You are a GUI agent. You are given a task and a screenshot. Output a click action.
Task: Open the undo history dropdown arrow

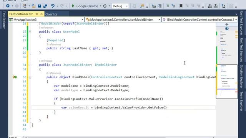coord(58,6)
